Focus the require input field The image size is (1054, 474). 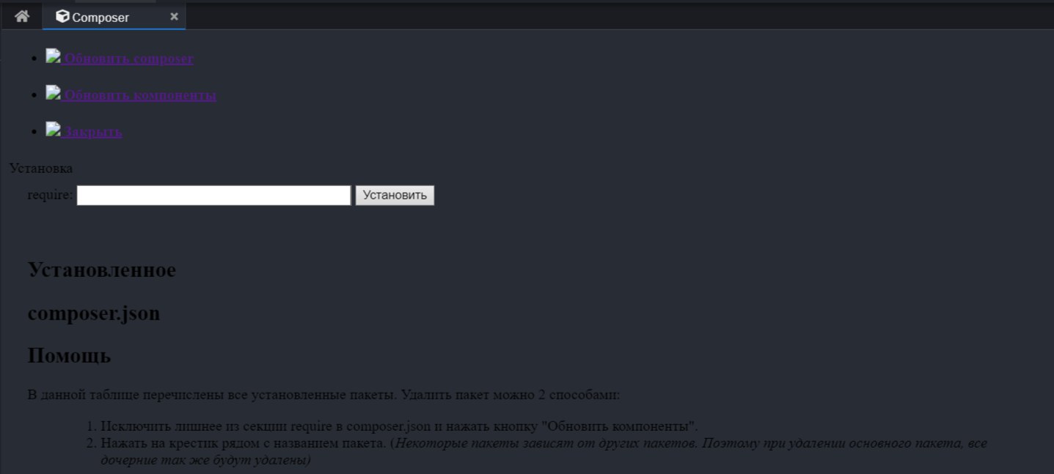(214, 195)
